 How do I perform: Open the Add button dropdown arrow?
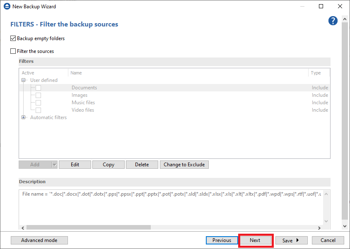point(54,165)
